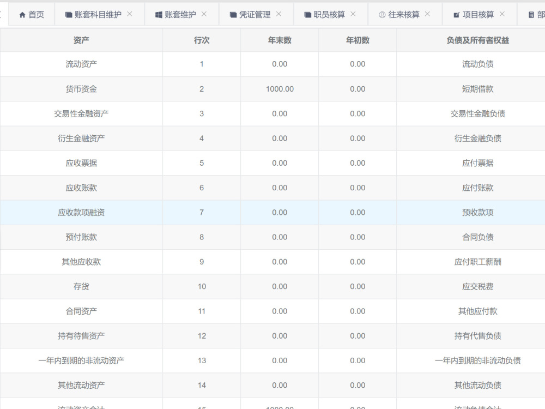Click the 交易性金融负债 cell
545x409 pixels.
[x=478, y=114]
